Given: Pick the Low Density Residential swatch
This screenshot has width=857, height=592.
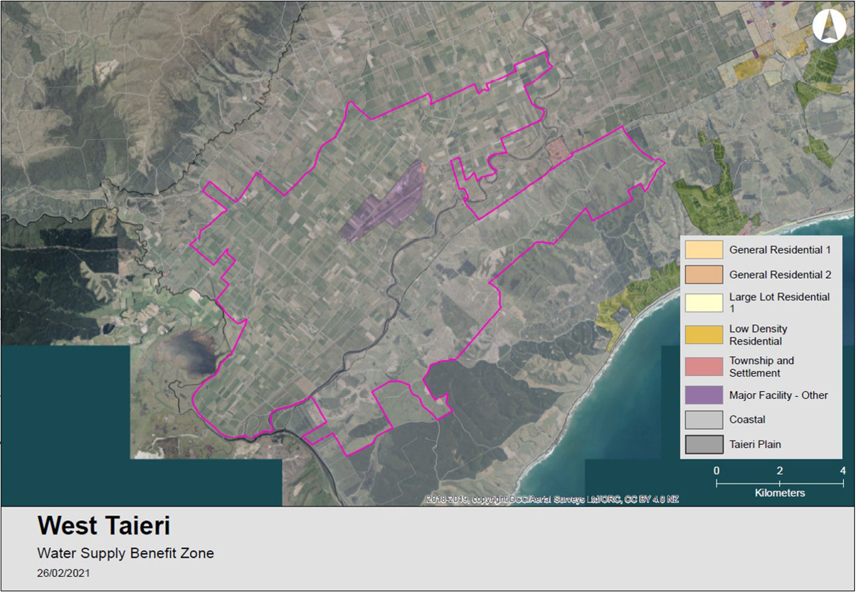Looking at the screenshot, I should 703,334.
